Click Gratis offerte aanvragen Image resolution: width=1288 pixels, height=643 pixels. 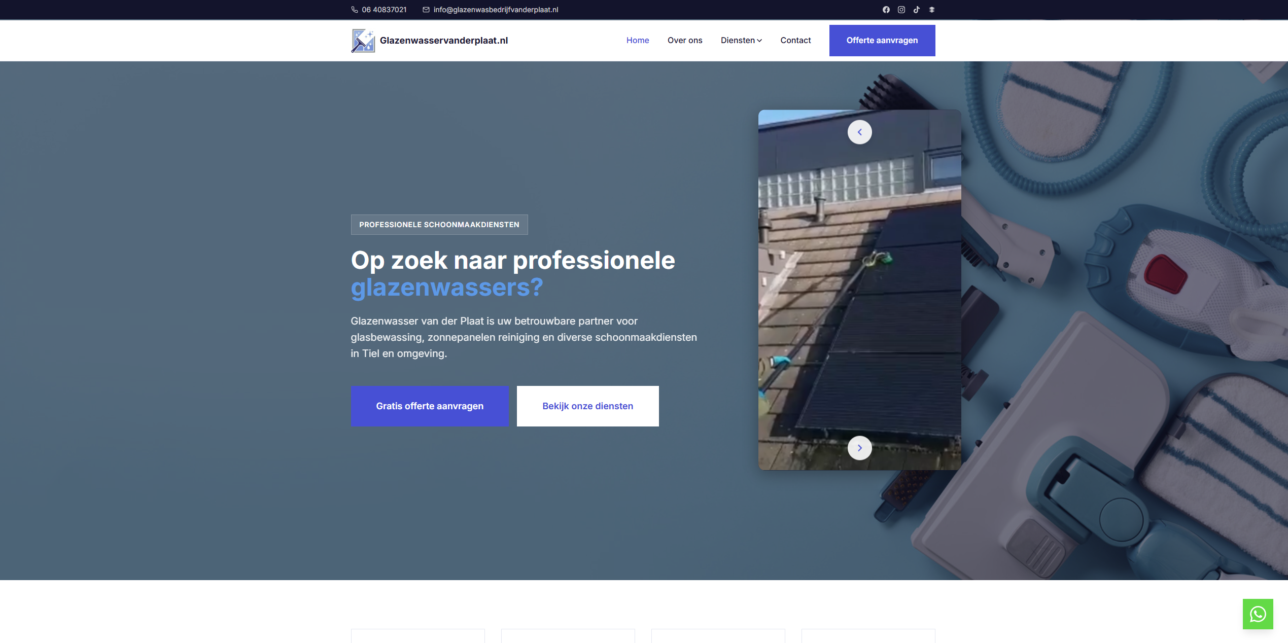(x=429, y=406)
